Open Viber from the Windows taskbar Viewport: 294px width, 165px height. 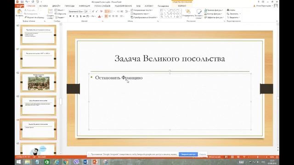pos(76,162)
